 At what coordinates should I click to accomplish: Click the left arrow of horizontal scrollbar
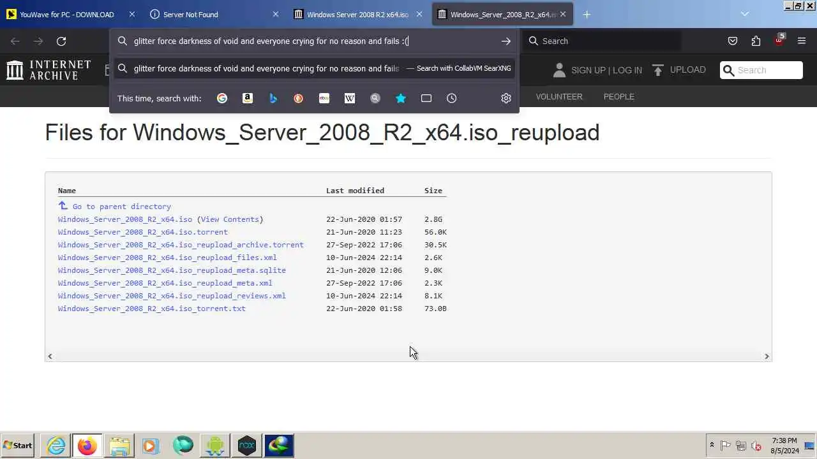50,356
